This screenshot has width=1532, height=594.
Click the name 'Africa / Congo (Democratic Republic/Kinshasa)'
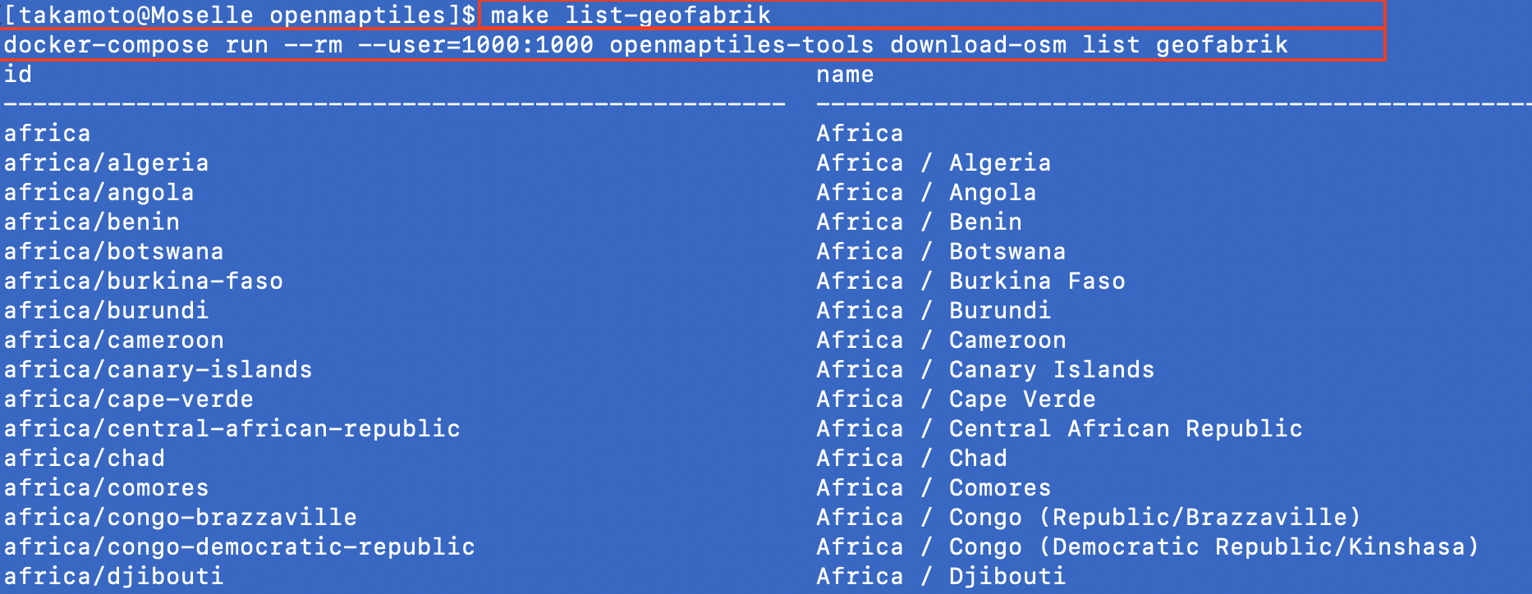click(1148, 547)
